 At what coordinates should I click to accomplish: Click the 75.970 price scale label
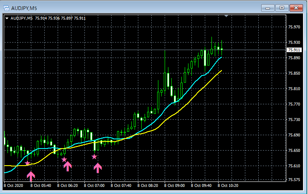click(294, 27)
